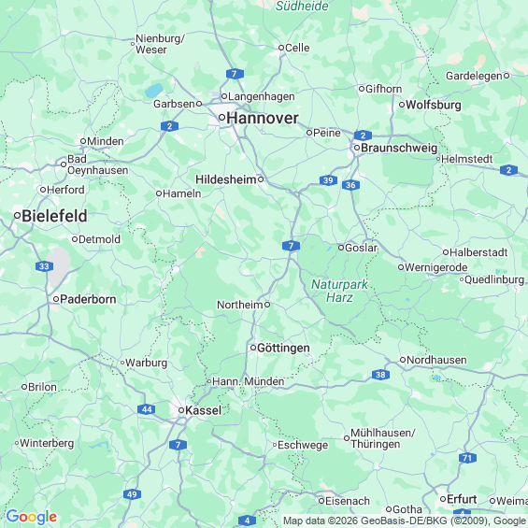
Task: Click the Naturpark Harz label
Action: [339, 291]
